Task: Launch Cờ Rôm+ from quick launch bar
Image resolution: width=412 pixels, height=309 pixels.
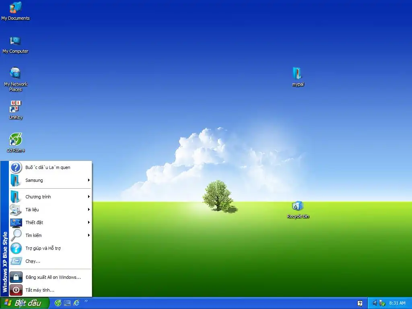Action: click(58, 303)
